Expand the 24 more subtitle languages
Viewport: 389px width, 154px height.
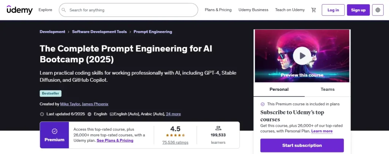coord(173,114)
